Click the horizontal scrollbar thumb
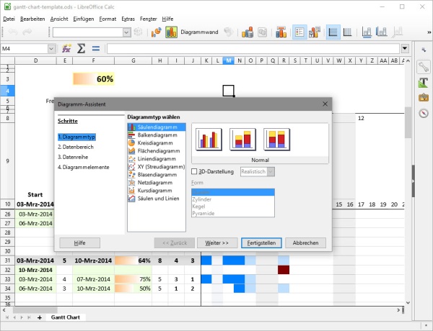433x331 pixels. coord(35,310)
